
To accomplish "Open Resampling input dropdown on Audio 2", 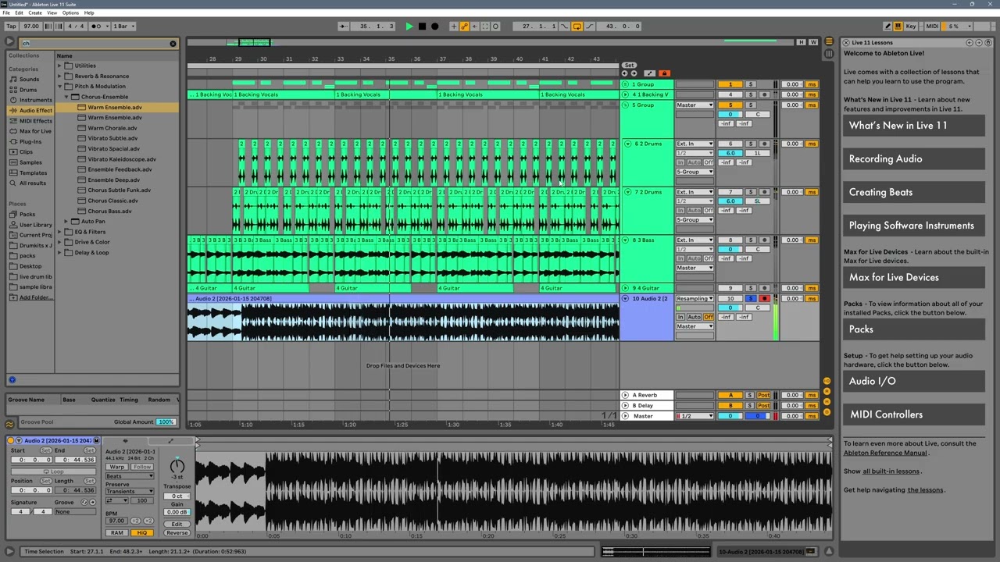I will (x=695, y=299).
